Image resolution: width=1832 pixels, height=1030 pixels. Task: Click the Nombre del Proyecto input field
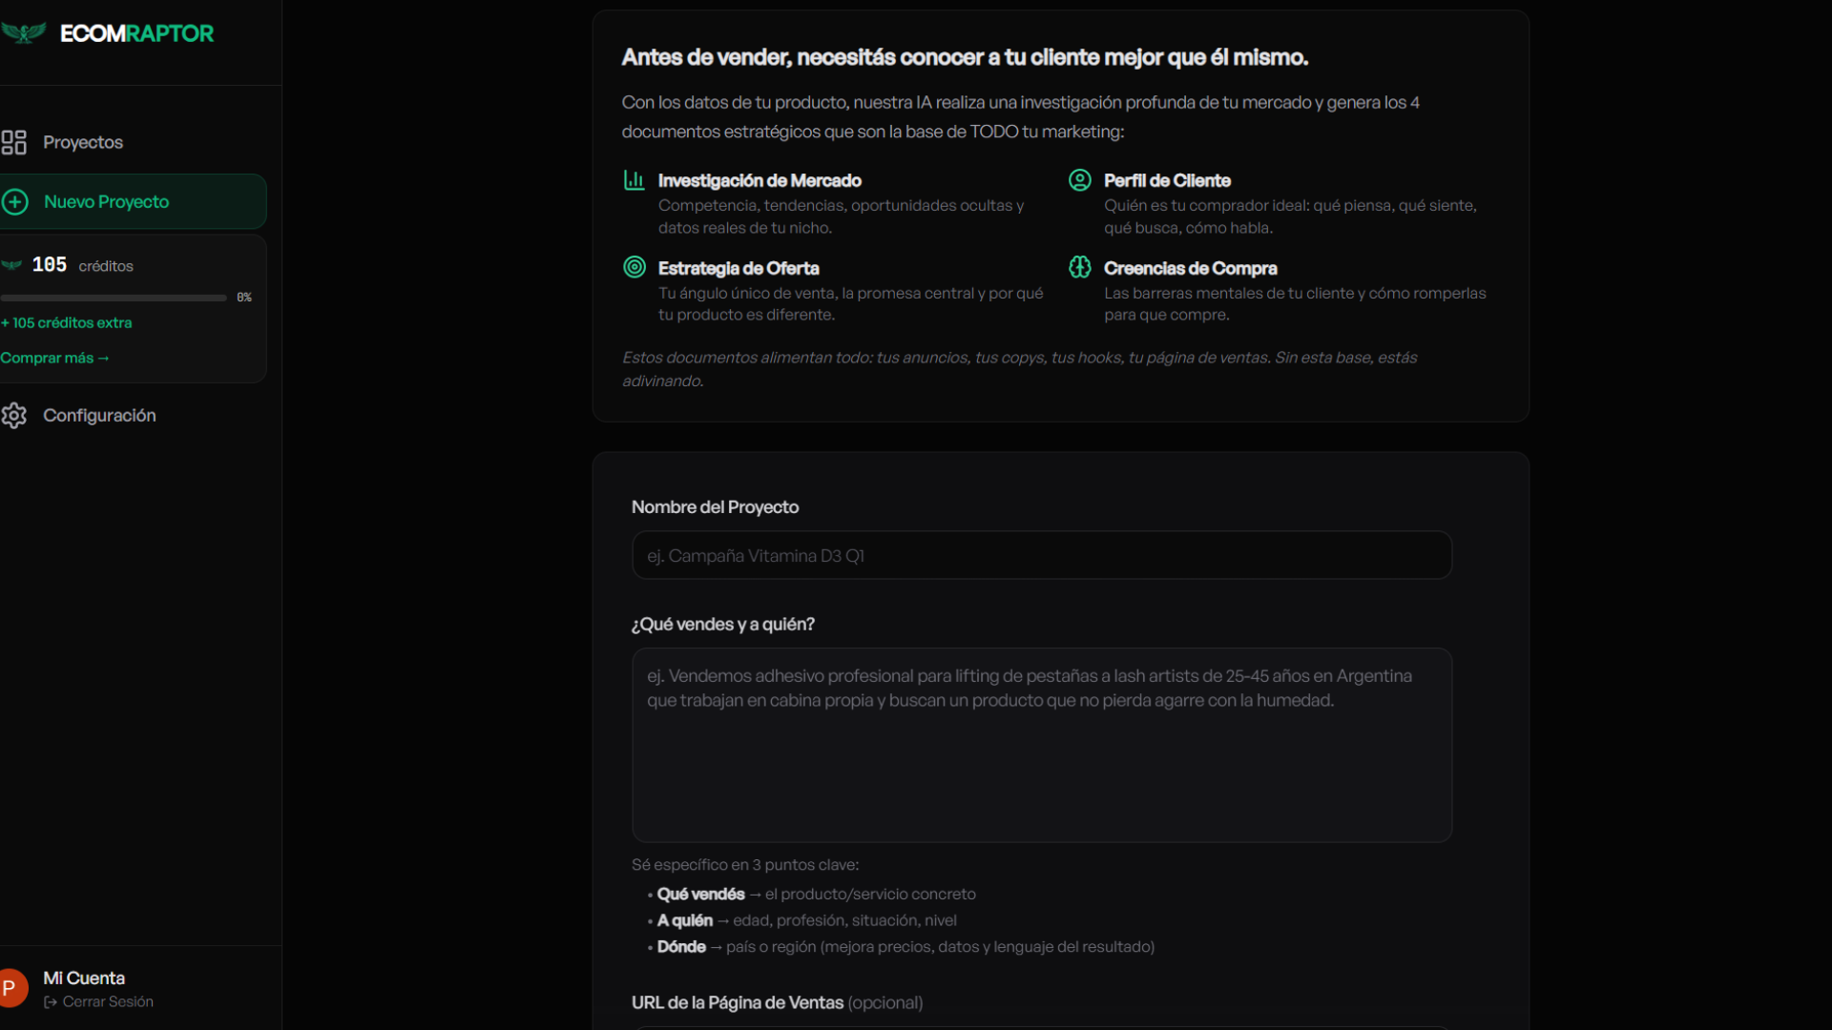tap(1041, 555)
